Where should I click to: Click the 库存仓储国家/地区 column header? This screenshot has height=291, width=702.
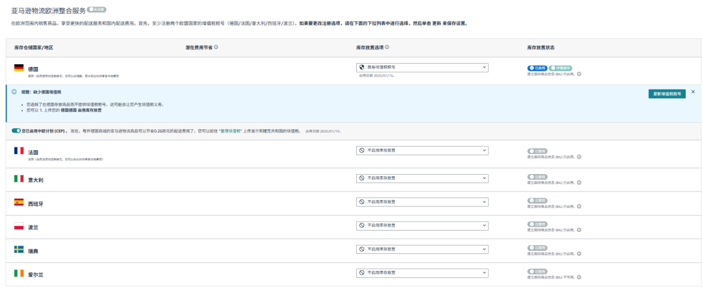[33, 47]
